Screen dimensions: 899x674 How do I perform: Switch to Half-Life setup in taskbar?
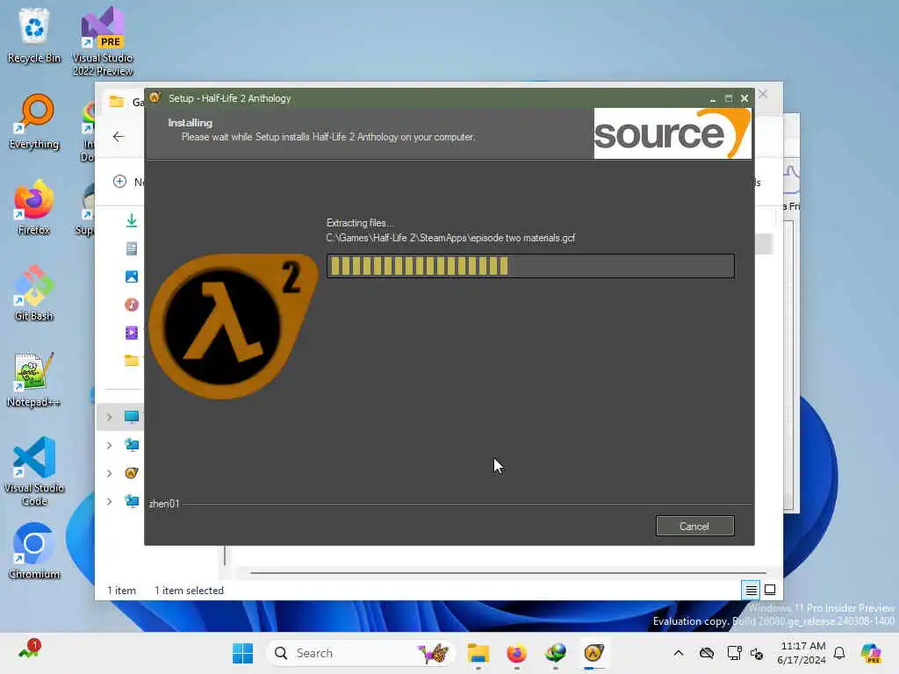tap(593, 653)
